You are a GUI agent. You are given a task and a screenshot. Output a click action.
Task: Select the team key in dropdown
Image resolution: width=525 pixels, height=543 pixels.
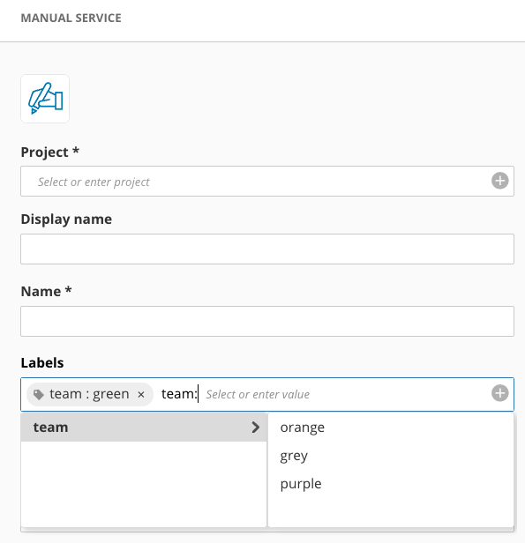(144, 427)
